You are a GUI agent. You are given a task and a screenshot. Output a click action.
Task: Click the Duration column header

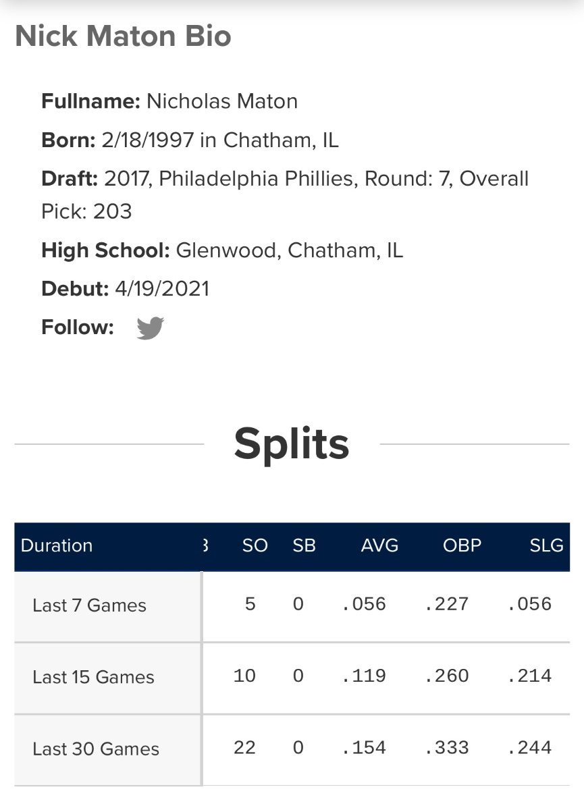[x=57, y=545]
